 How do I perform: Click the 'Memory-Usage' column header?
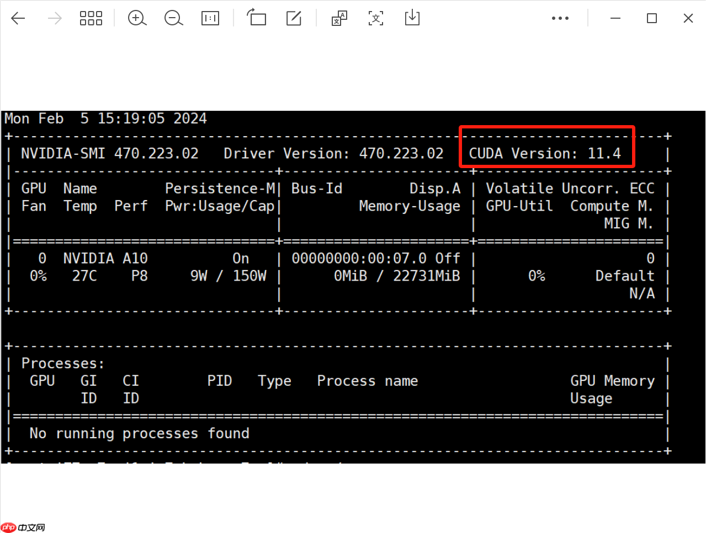(x=410, y=206)
